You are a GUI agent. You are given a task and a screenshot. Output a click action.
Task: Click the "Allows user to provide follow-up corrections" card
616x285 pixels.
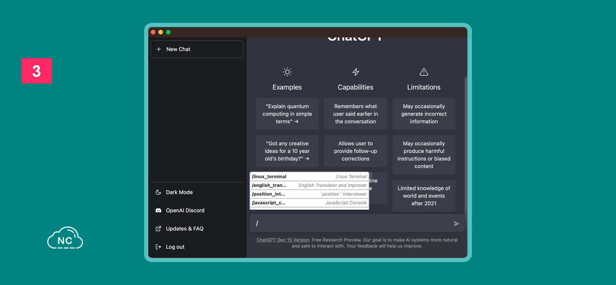coord(356,151)
